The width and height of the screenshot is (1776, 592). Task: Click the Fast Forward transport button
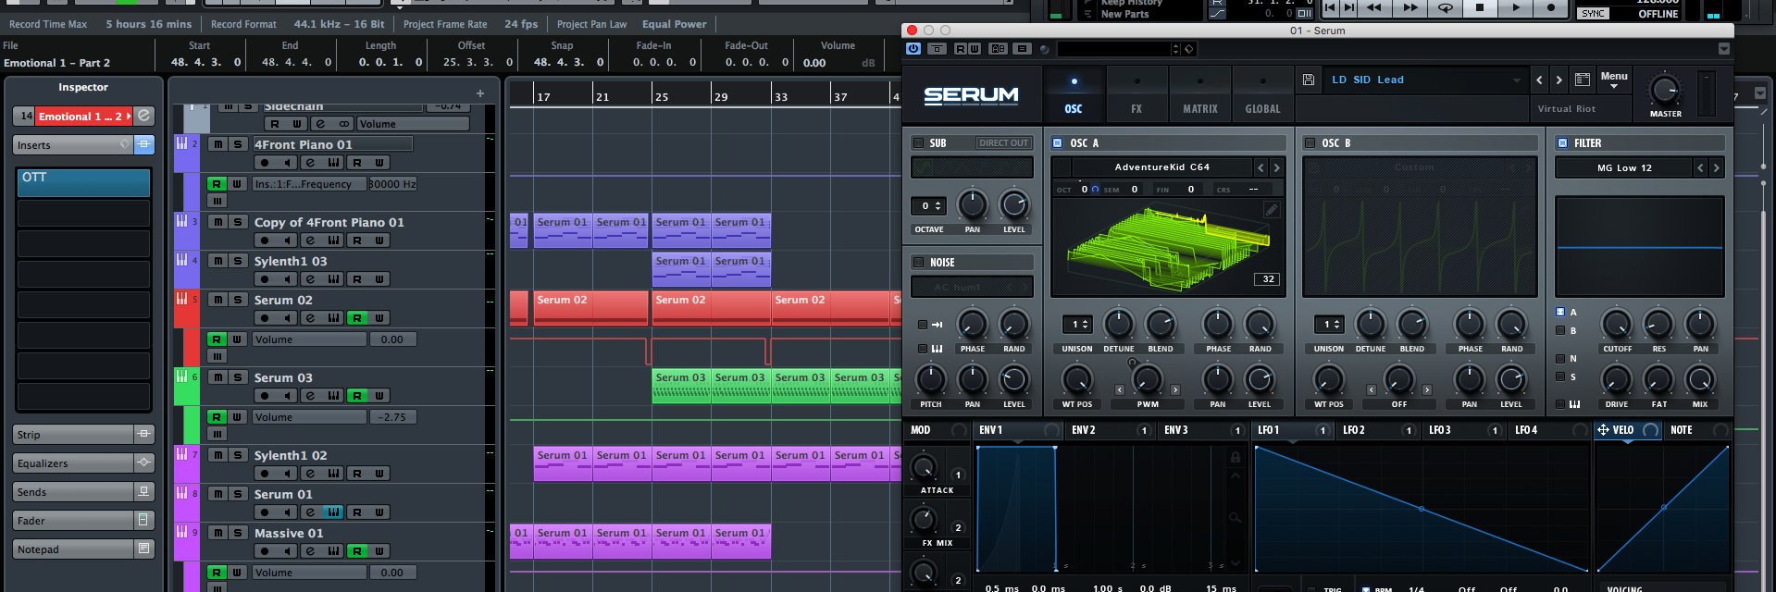(1410, 7)
